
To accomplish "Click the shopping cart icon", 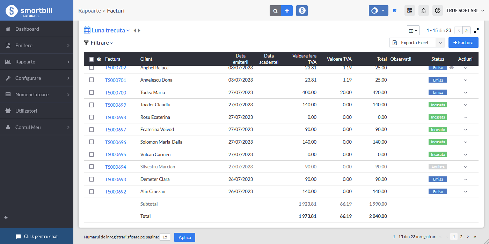I will point(394,10).
